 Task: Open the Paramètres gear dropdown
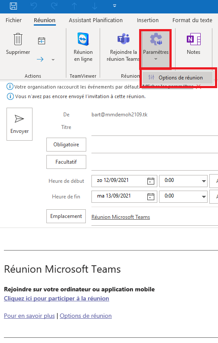156,49
